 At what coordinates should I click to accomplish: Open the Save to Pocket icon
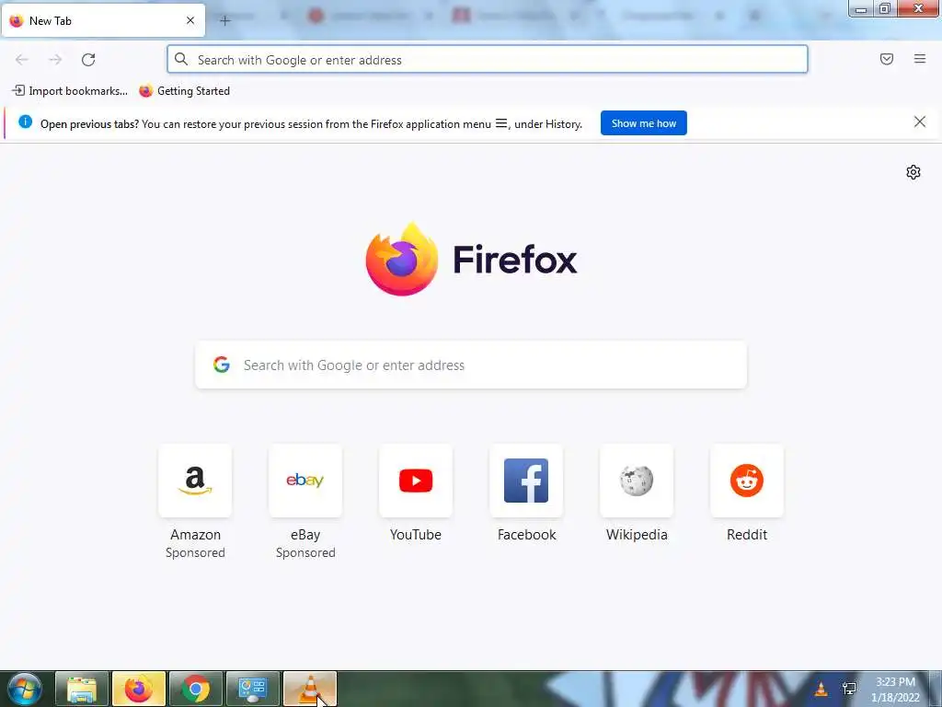point(887,59)
